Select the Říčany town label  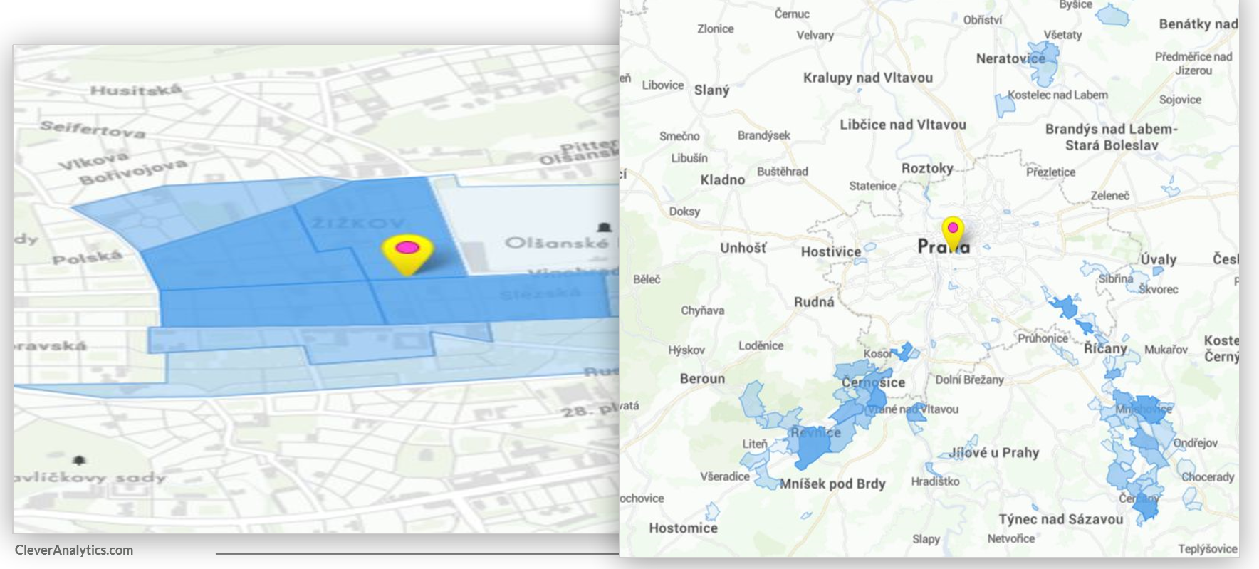(1105, 348)
